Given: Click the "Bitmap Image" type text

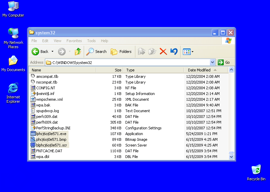Looking at the screenshot, I should click(x=136, y=139).
